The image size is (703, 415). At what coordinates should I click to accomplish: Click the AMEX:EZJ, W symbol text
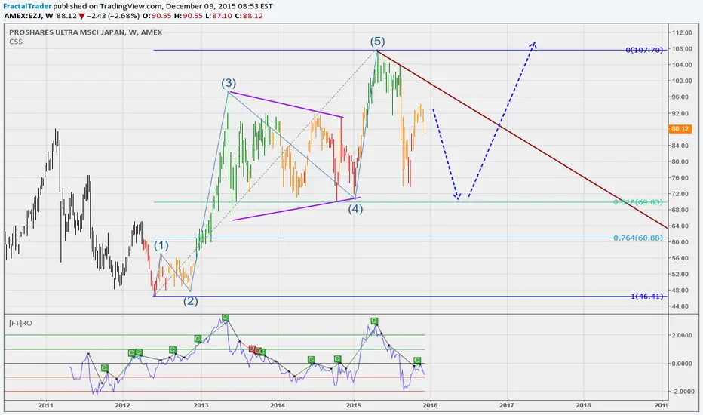coord(29,16)
